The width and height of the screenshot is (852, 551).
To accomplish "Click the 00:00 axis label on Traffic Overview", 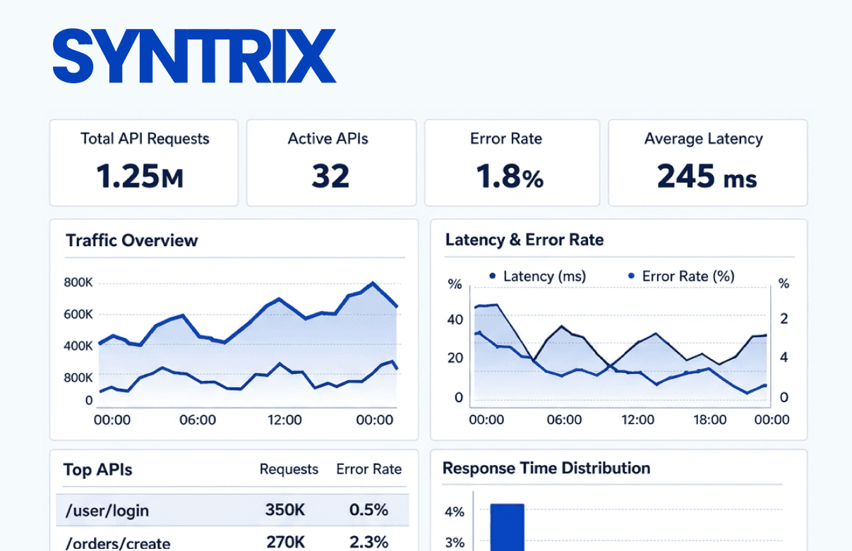I will click(112, 420).
